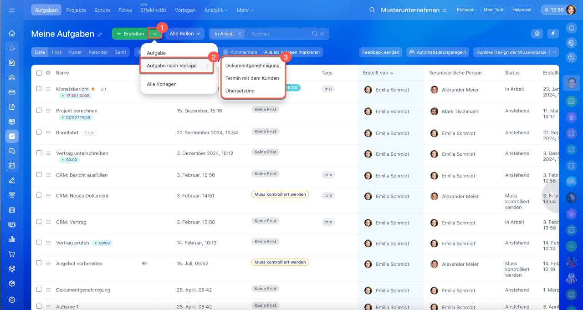Check the checkbox for Projekt berechnen task

(x=39, y=110)
